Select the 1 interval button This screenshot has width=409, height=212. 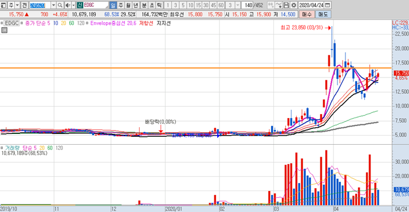point(168,5)
